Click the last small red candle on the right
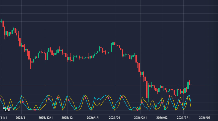218x121 pixels. coord(191,85)
